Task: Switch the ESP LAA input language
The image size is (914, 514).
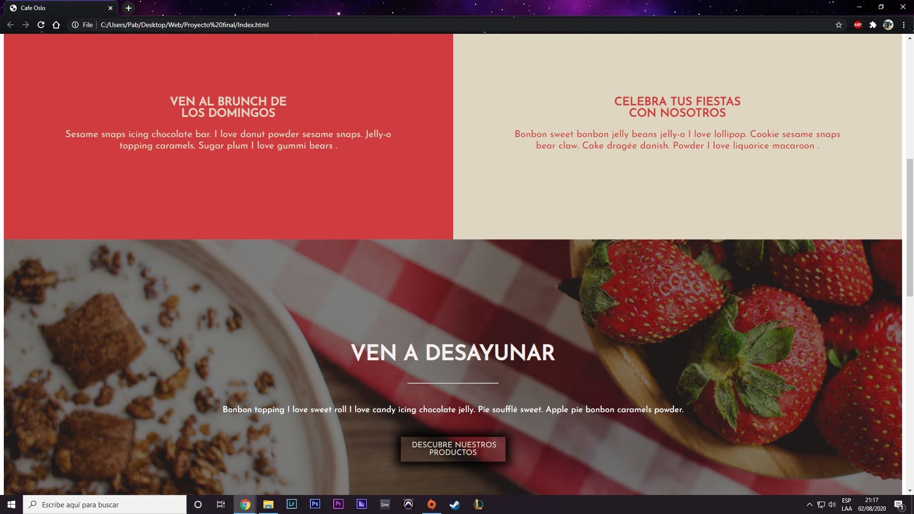Action: pos(846,504)
